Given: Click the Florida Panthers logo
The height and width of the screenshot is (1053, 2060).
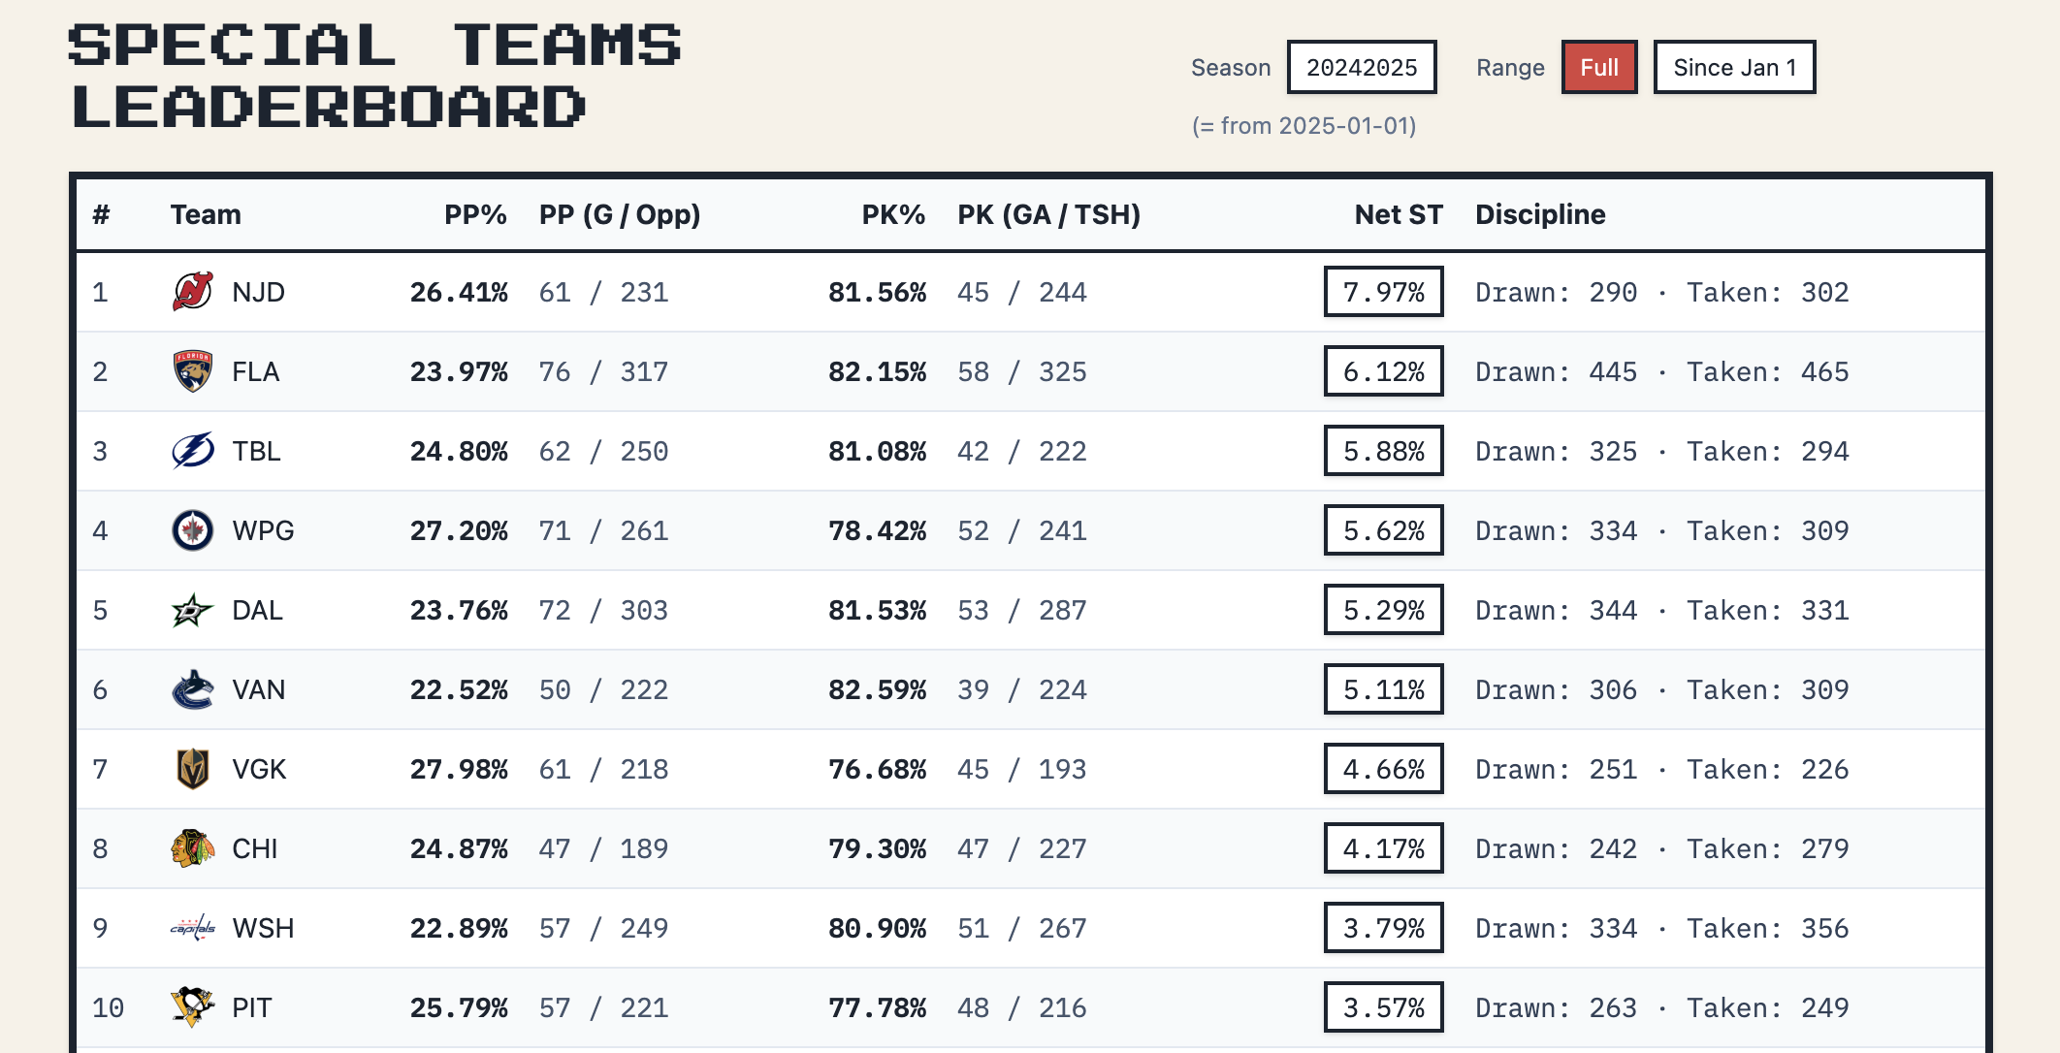Looking at the screenshot, I should click(x=192, y=371).
